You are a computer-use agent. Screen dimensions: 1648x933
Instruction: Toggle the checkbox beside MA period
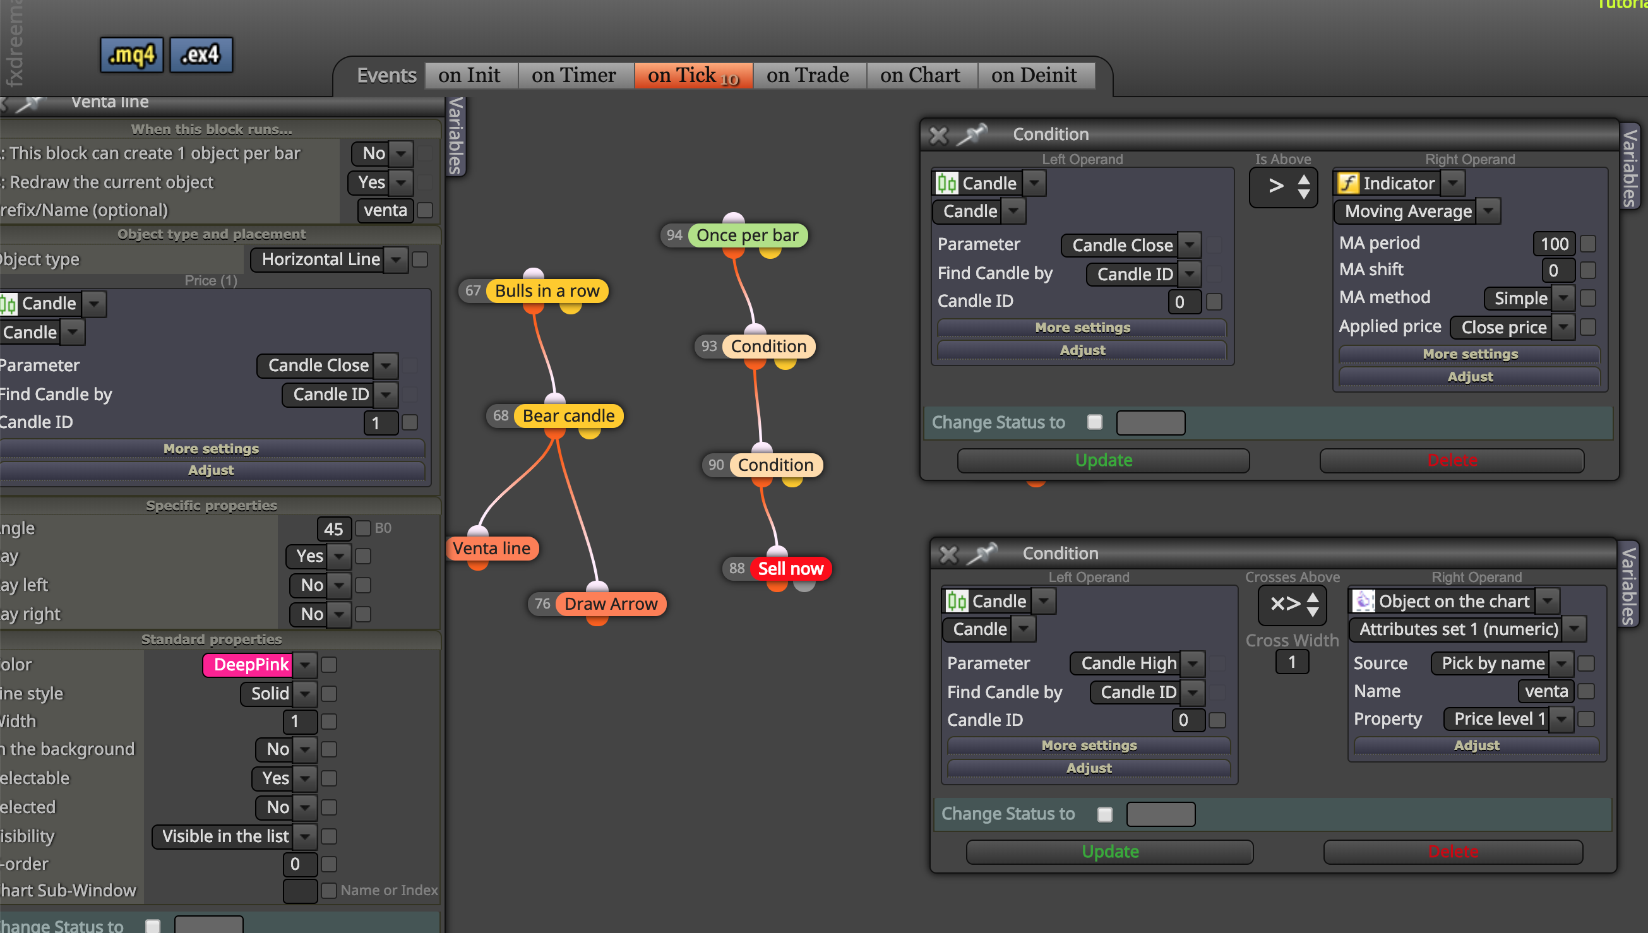point(1588,244)
